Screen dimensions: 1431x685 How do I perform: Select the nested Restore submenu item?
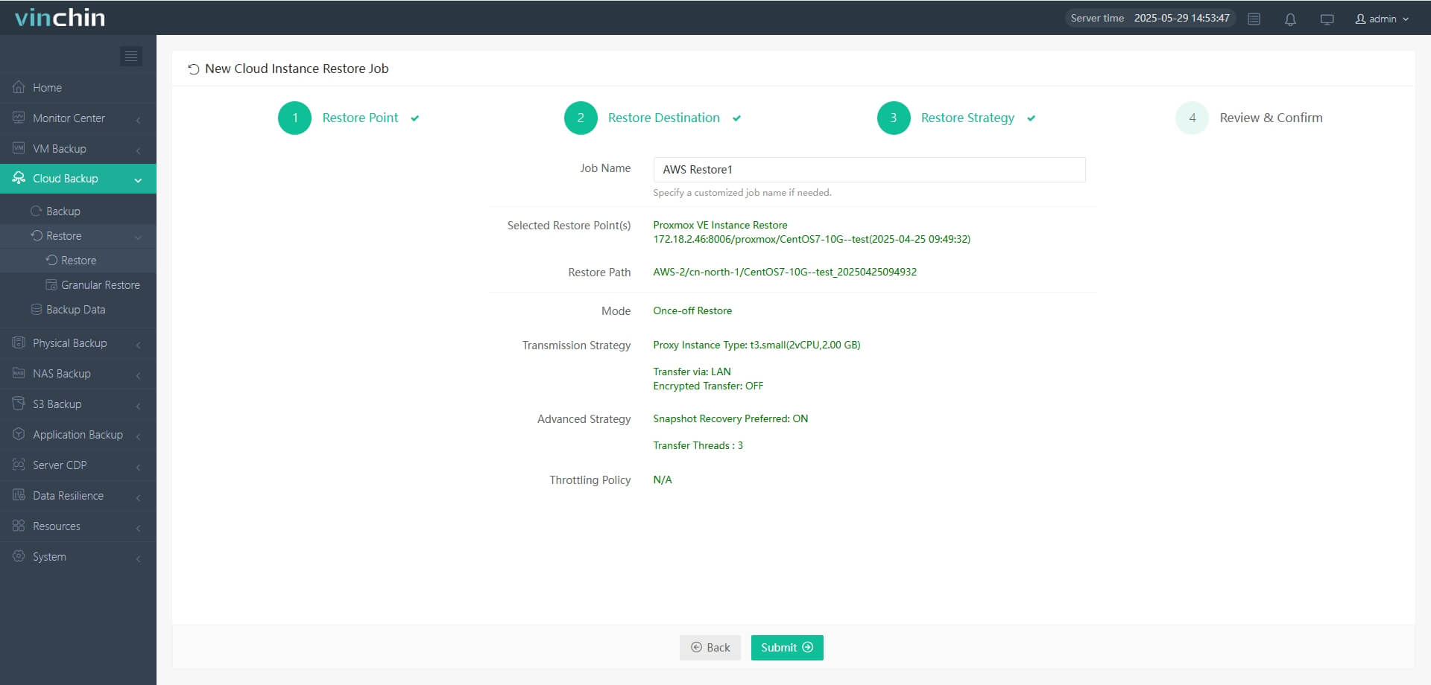[78, 260]
